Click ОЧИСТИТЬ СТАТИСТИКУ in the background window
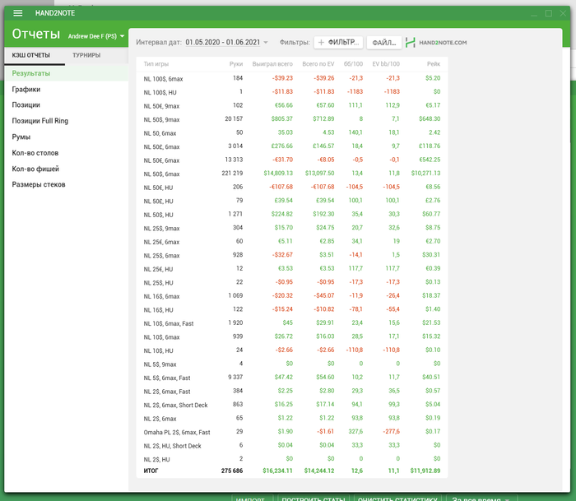The image size is (576, 501). [x=397, y=499]
